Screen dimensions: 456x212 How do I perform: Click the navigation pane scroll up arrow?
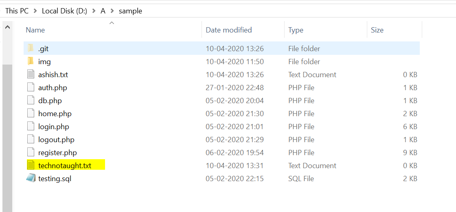click(x=8, y=27)
